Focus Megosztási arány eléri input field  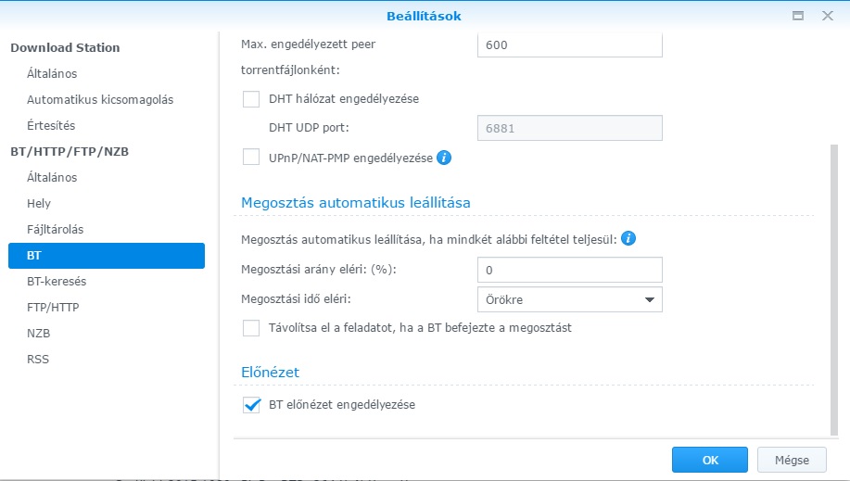click(x=570, y=270)
